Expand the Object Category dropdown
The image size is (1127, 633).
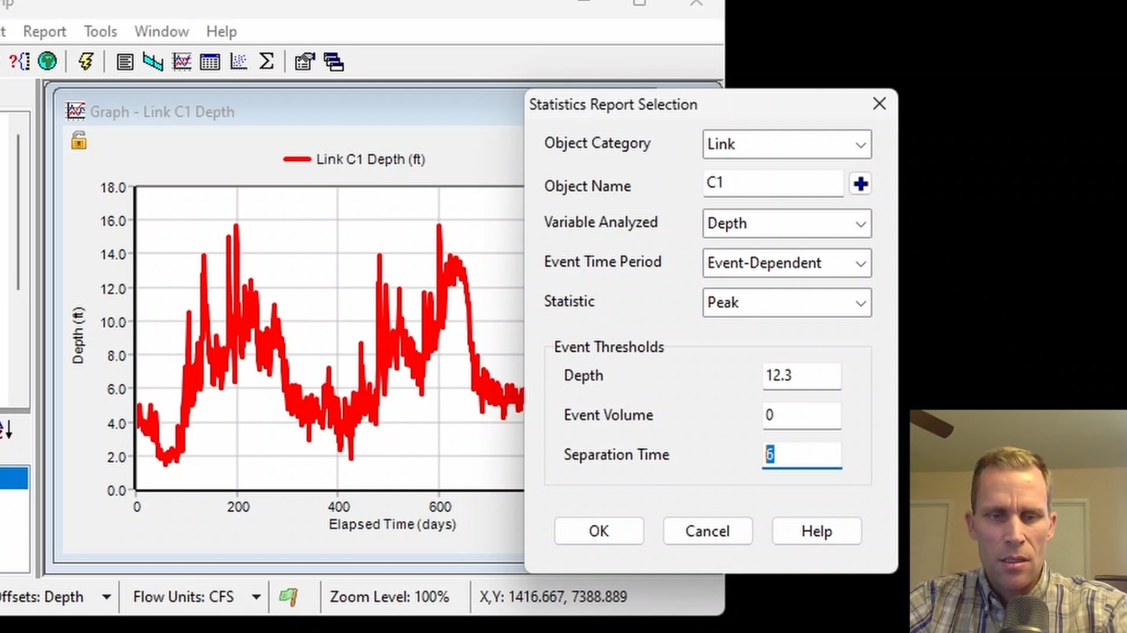point(787,144)
